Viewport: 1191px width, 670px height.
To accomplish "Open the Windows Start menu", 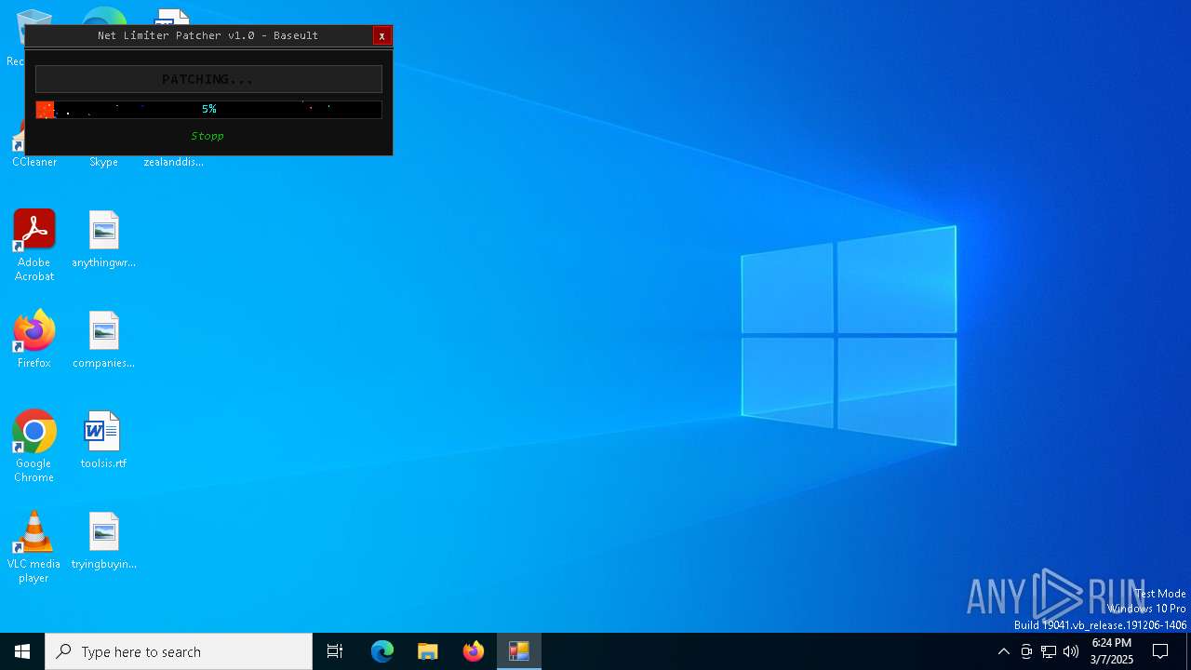I will click(22, 651).
